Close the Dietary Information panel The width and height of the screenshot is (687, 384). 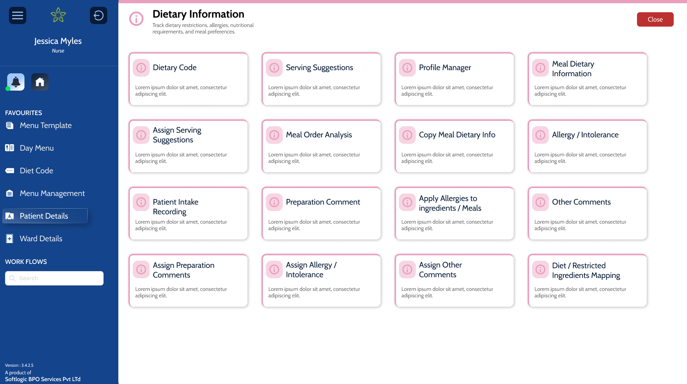655,19
